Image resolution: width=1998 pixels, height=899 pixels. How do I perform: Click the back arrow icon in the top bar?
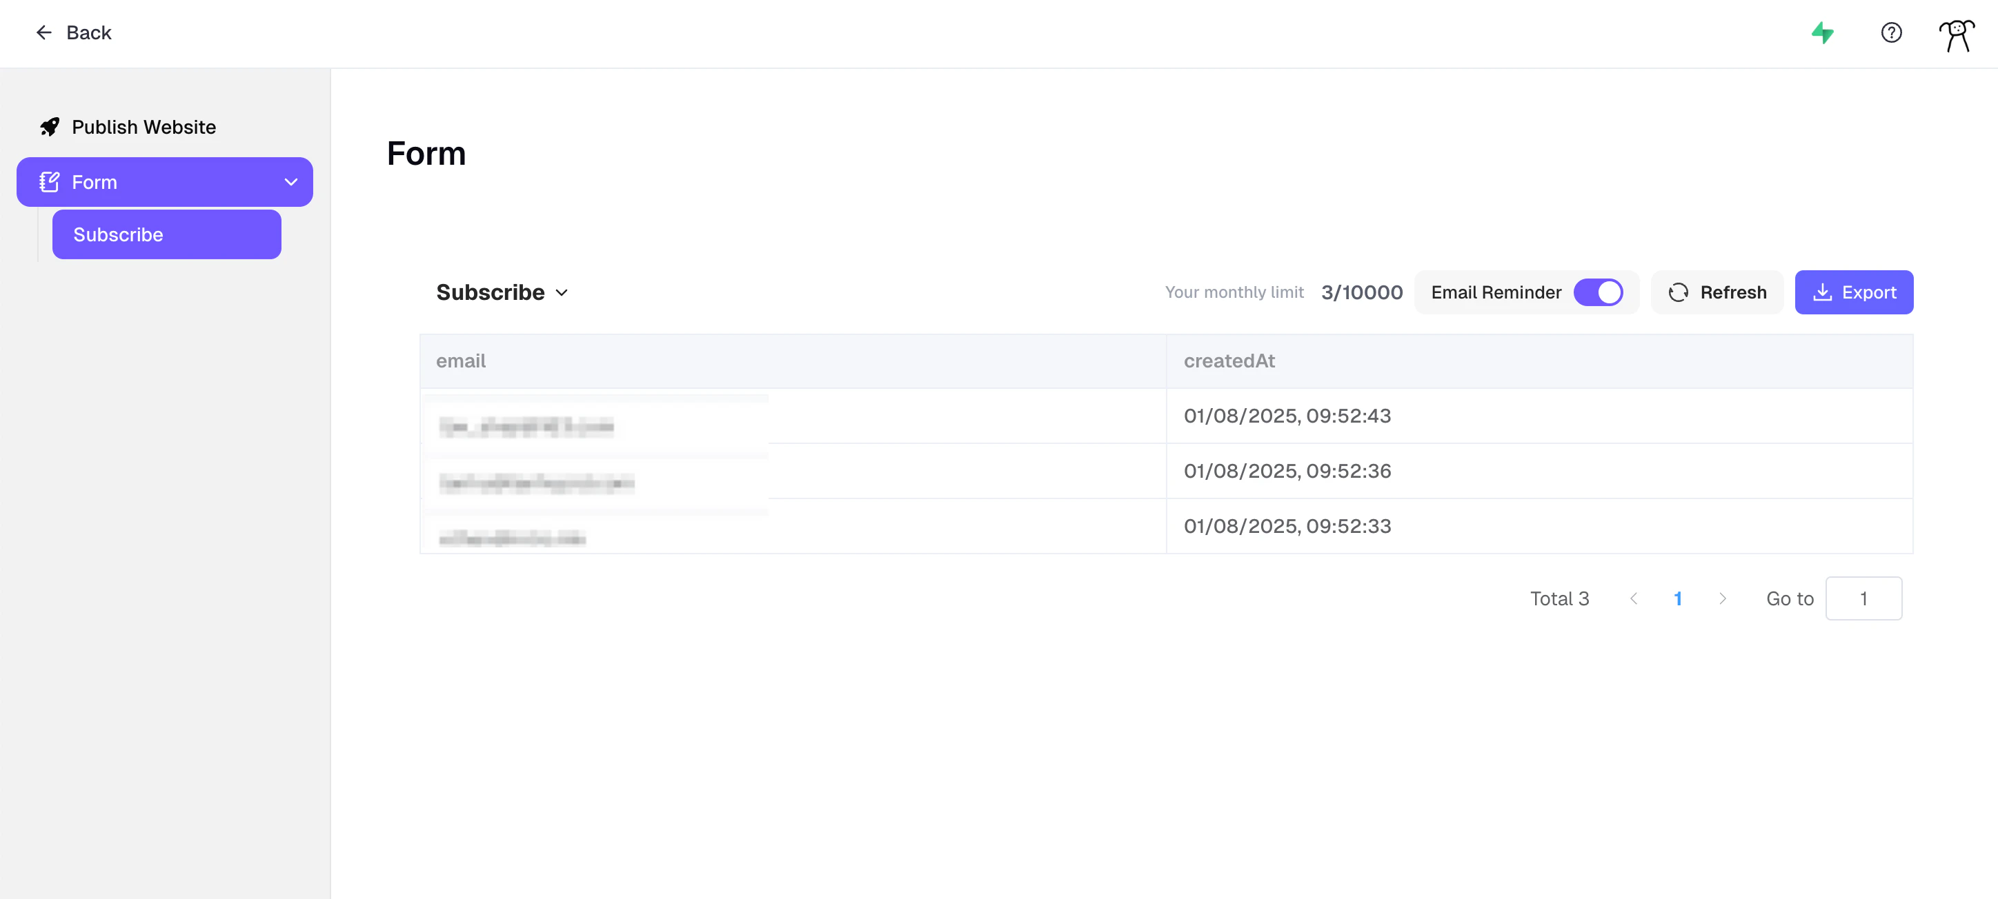pyautogui.click(x=44, y=32)
